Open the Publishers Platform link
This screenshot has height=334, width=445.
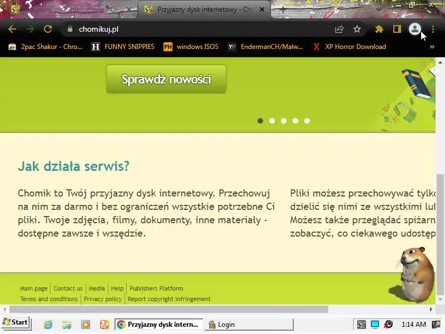pyautogui.click(x=156, y=288)
